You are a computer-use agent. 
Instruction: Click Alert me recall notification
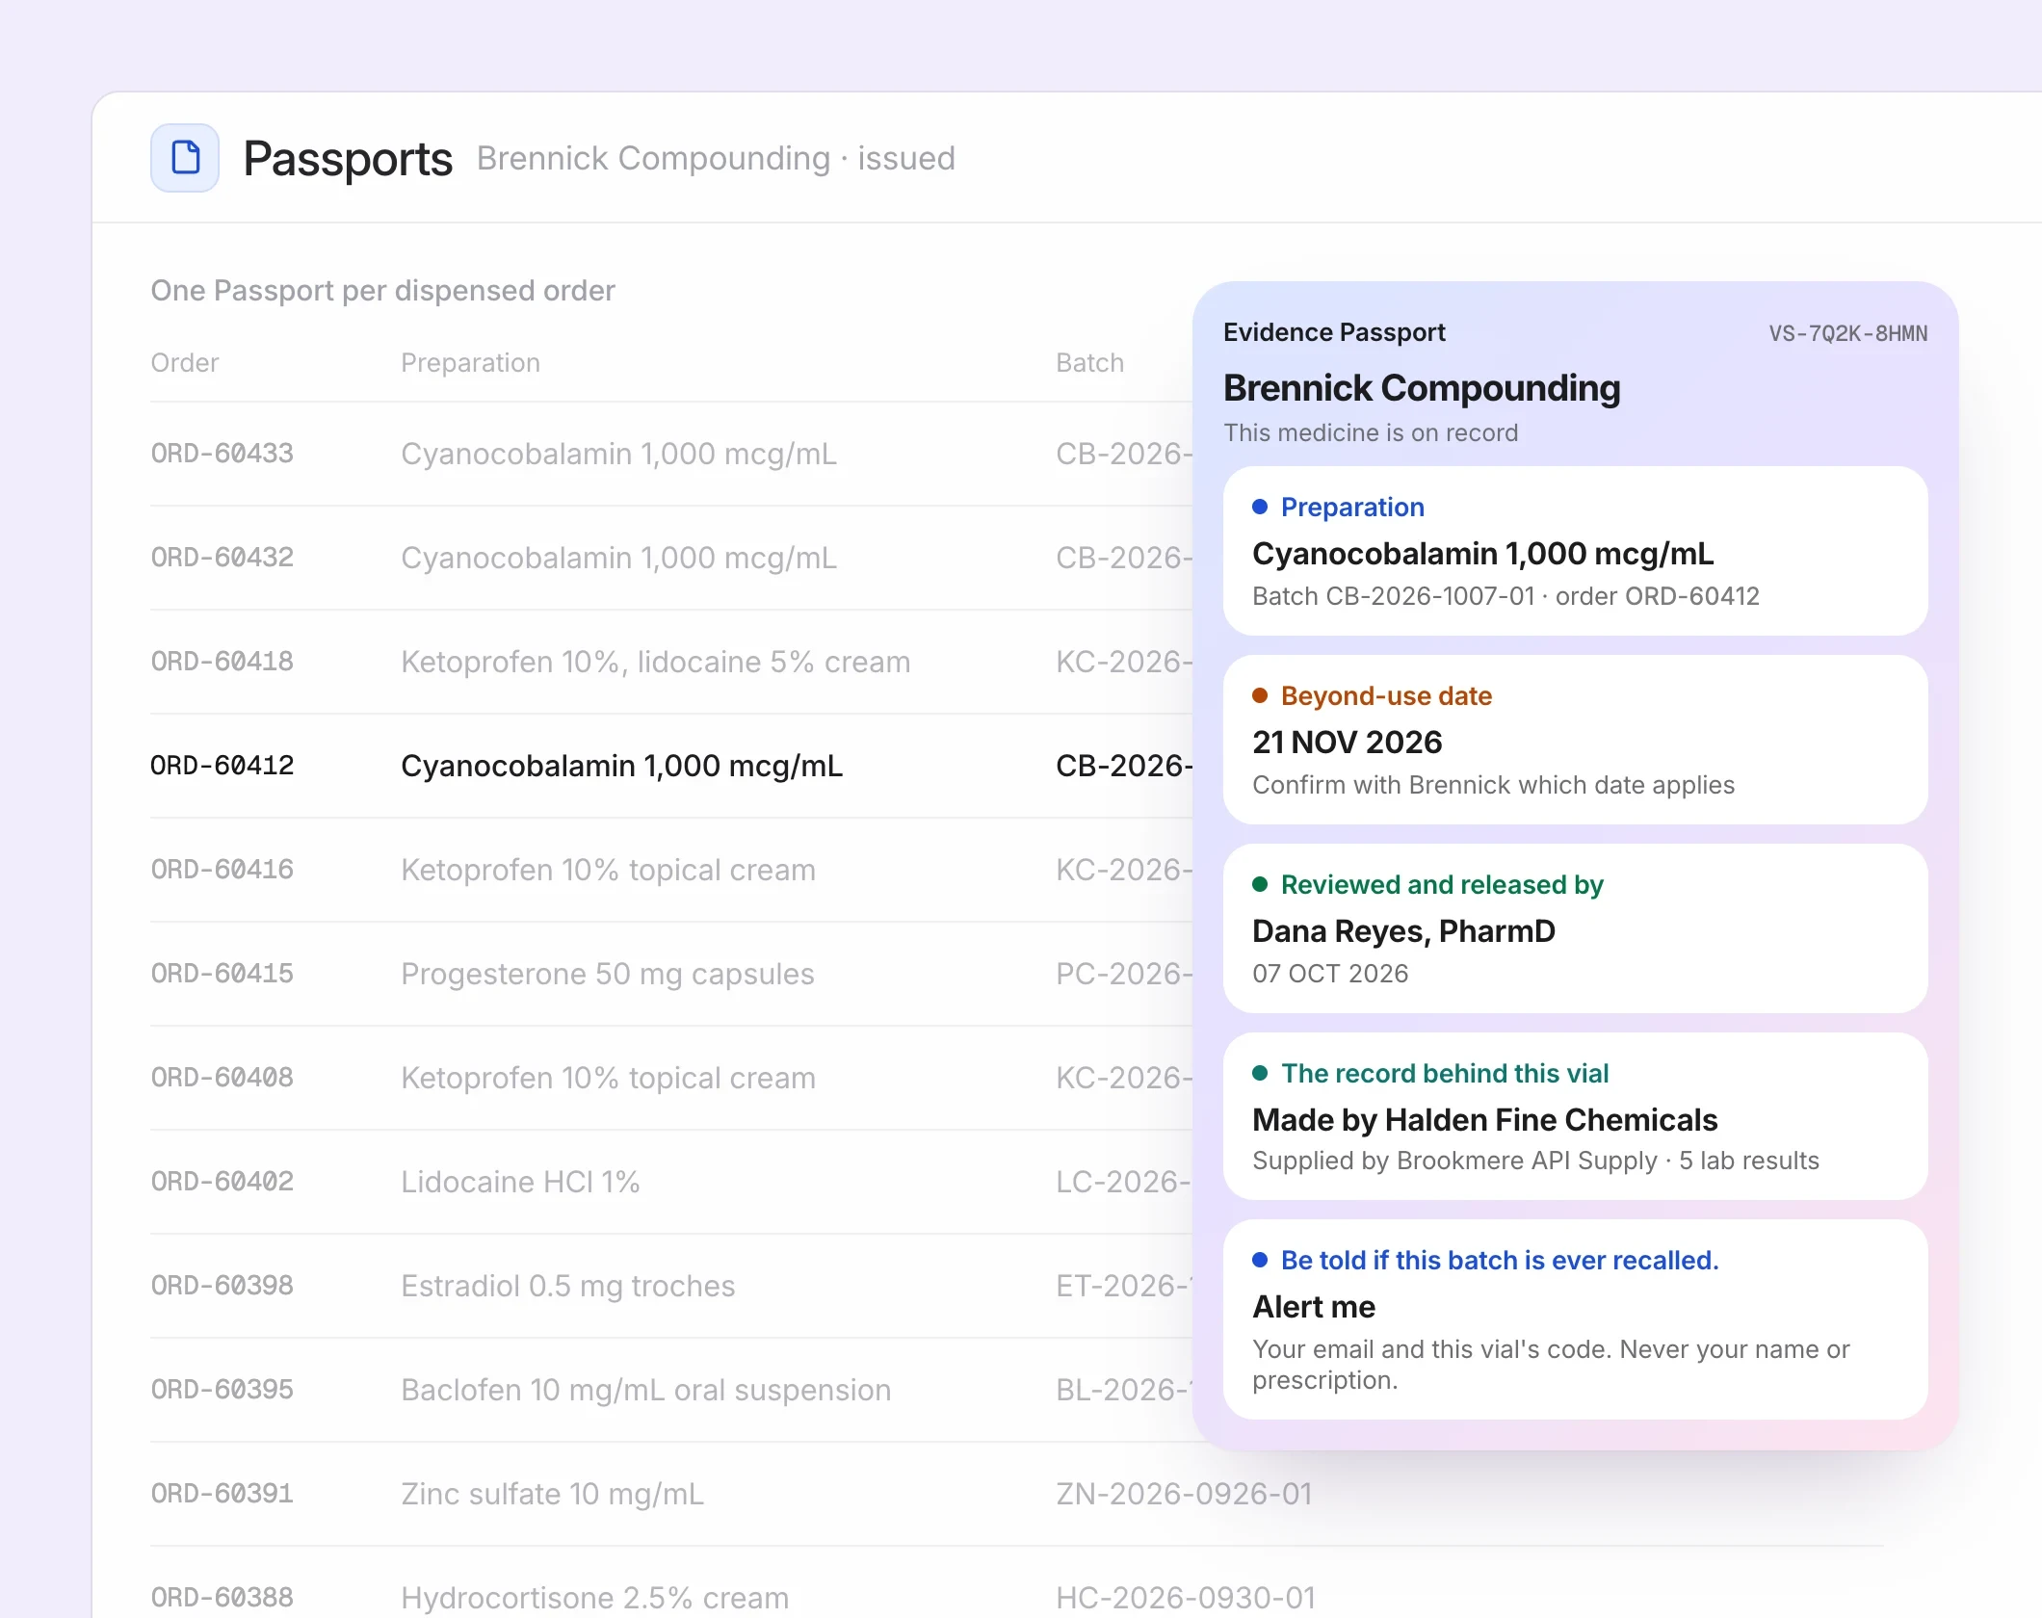(1576, 1319)
